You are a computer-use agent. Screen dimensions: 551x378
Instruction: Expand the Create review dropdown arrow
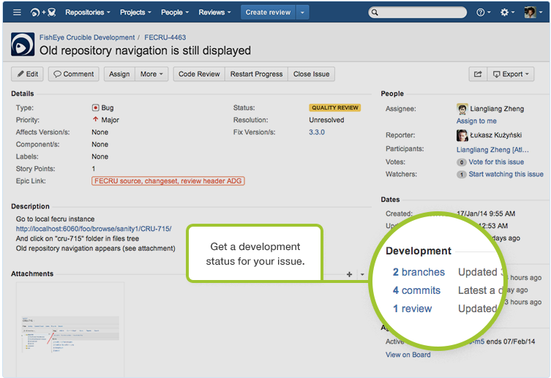click(302, 12)
